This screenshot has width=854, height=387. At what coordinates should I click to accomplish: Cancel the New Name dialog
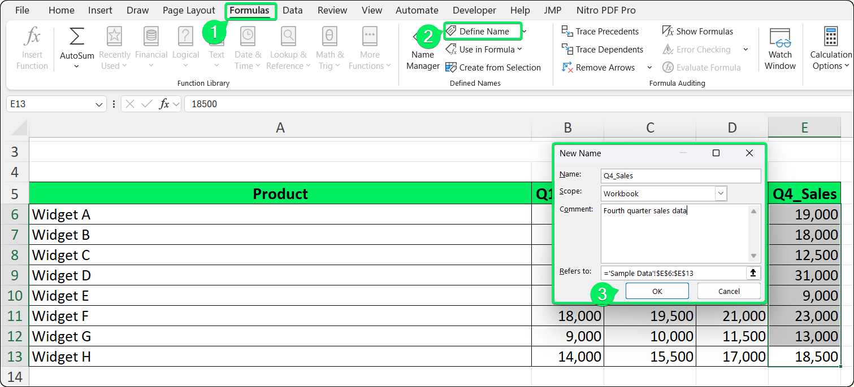click(x=729, y=291)
